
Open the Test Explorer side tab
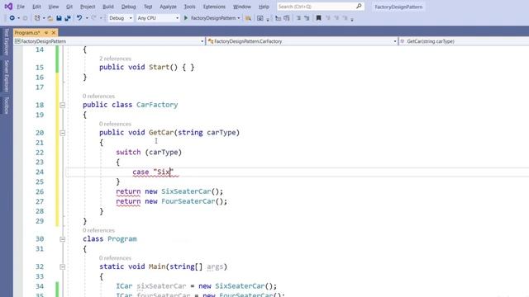point(6,42)
